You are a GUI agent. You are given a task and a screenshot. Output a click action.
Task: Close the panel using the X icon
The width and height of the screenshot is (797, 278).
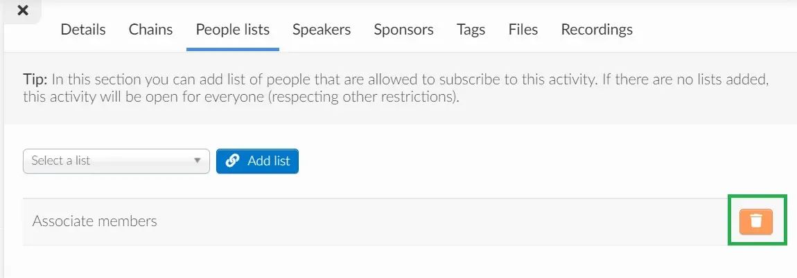(23, 10)
